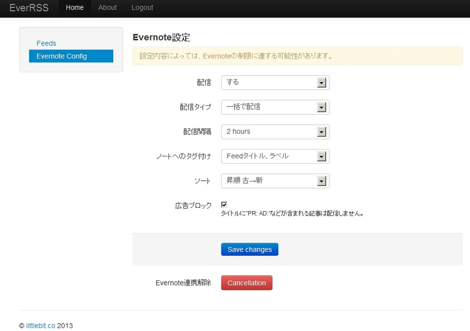This screenshot has width=470, height=331.
Task: Open the About navigation item
Action: pos(108,7)
